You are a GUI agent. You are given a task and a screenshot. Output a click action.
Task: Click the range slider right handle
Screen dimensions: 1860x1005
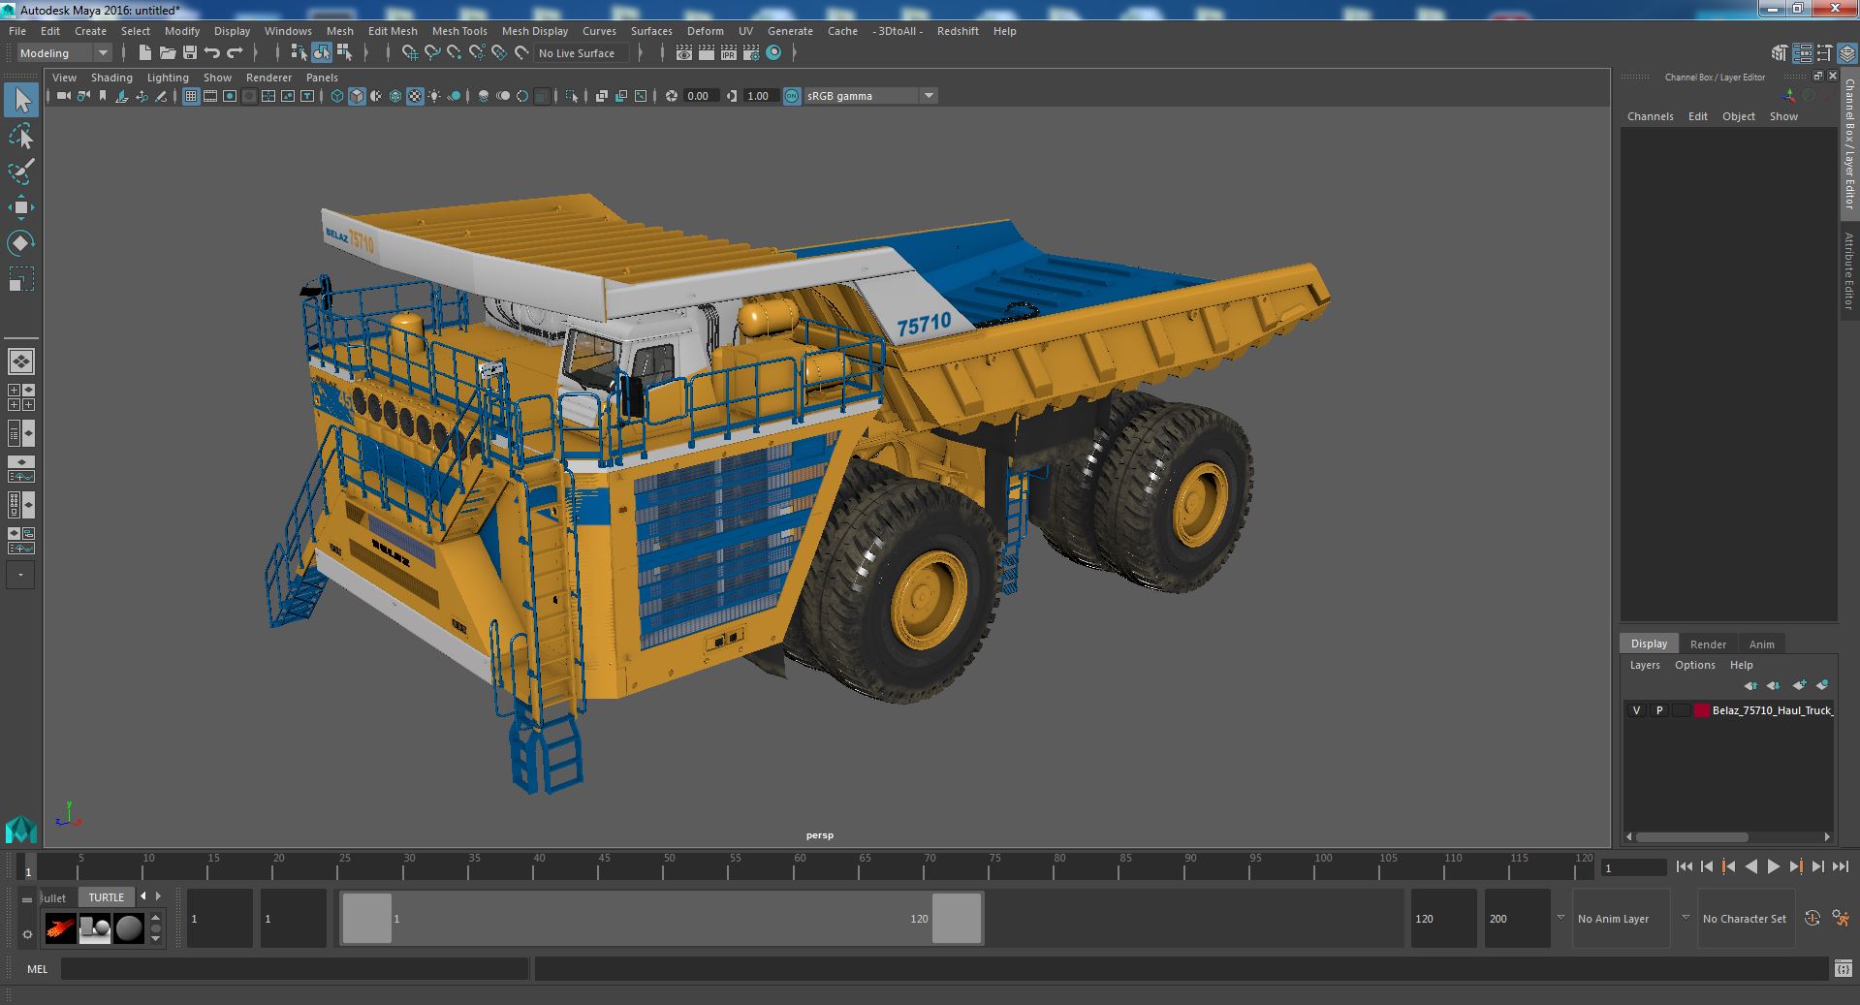pyautogui.click(x=957, y=918)
